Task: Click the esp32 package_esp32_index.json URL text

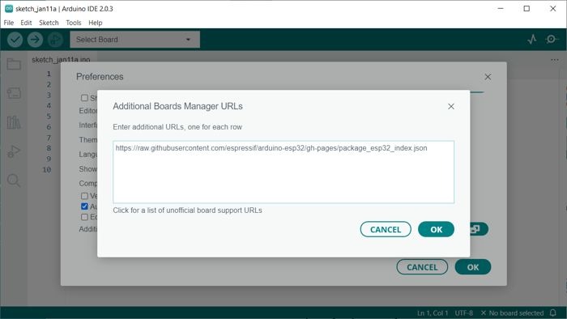Action: point(271,148)
